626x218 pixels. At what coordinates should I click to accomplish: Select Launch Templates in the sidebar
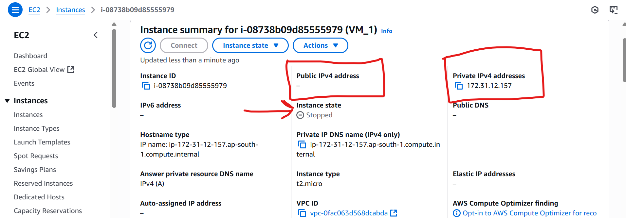pos(42,142)
